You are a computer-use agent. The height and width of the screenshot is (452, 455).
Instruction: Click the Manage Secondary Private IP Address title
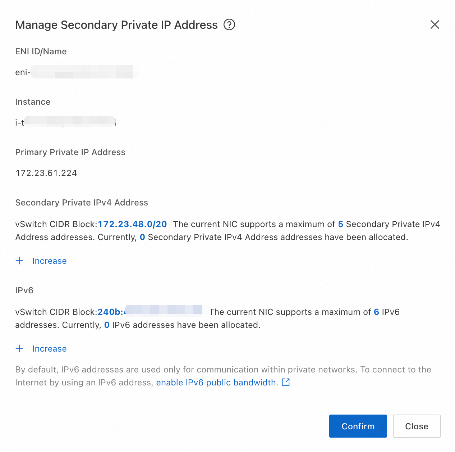tap(116, 25)
